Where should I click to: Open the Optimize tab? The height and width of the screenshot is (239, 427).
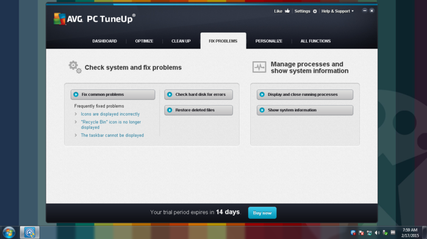144,41
